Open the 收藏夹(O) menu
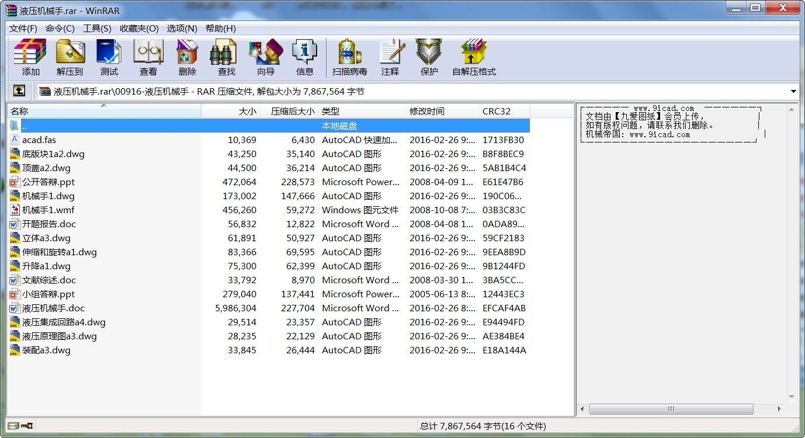 point(139,28)
